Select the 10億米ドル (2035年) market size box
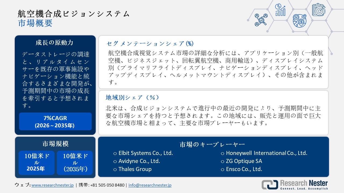Viewport: 344px width, 193px height. click(75, 162)
